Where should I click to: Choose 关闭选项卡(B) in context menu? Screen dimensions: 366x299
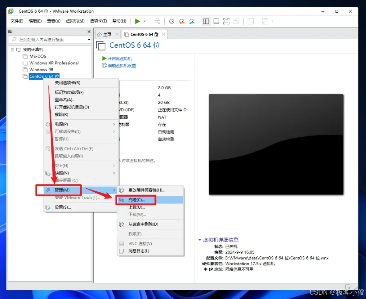point(81,83)
